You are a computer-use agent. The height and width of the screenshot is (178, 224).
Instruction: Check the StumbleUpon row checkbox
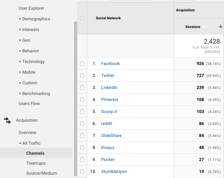click(82, 172)
